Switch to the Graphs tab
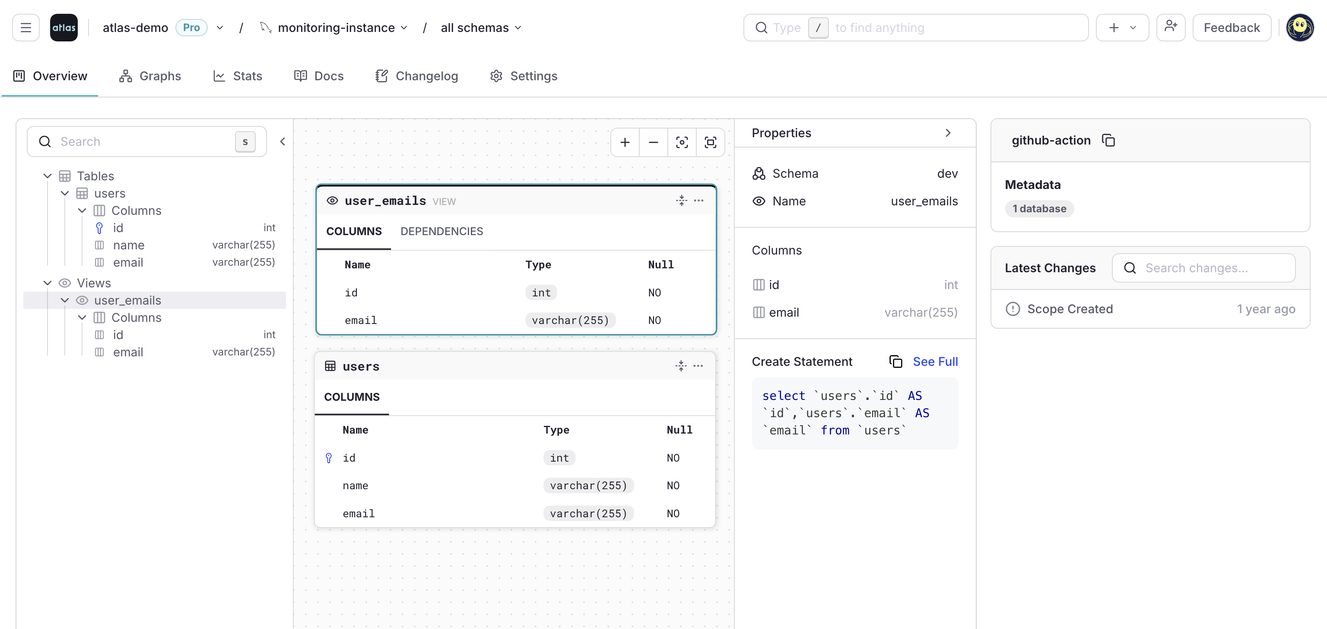 [x=150, y=76]
